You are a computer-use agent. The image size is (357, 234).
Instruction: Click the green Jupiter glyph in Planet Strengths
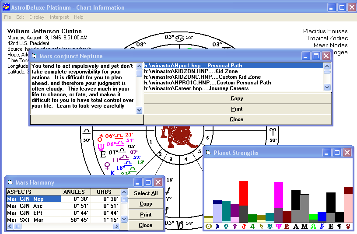pos(252,226)
